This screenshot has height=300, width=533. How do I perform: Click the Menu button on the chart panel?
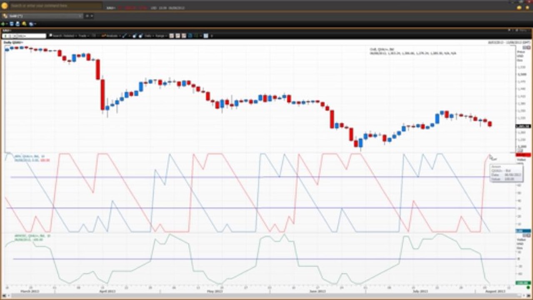523,30
